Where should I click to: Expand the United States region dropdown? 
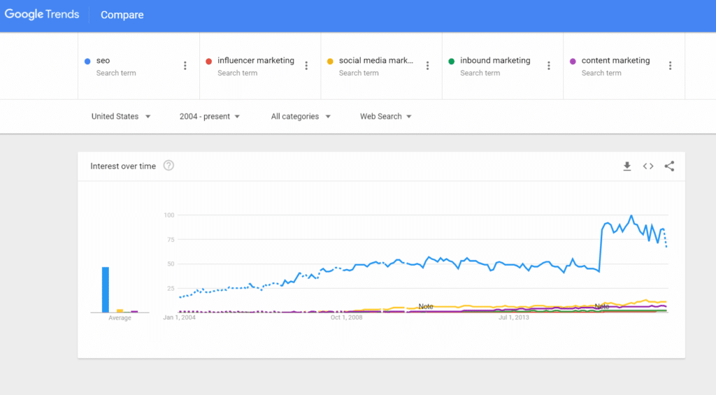pos(120,117)
